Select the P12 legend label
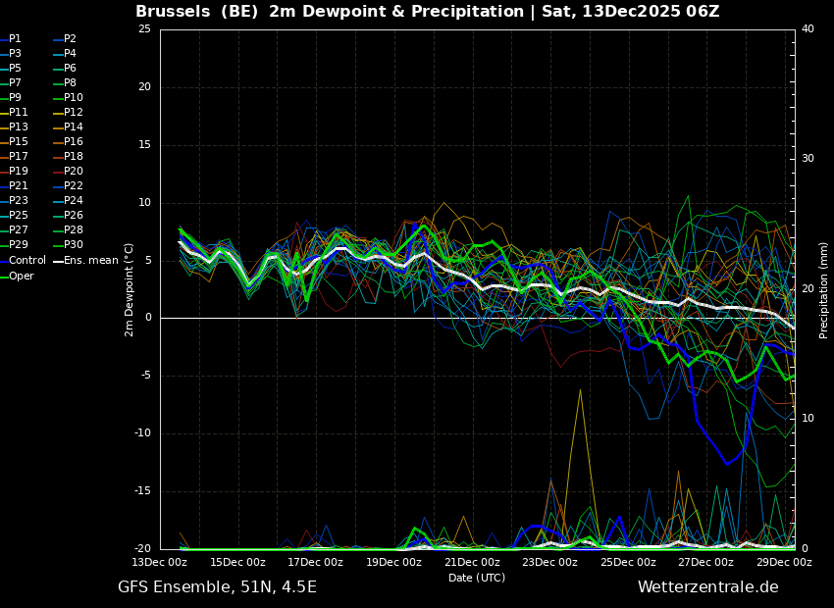Screen dimensions: 834x608 pyautogui.click(x=74, y=113)
